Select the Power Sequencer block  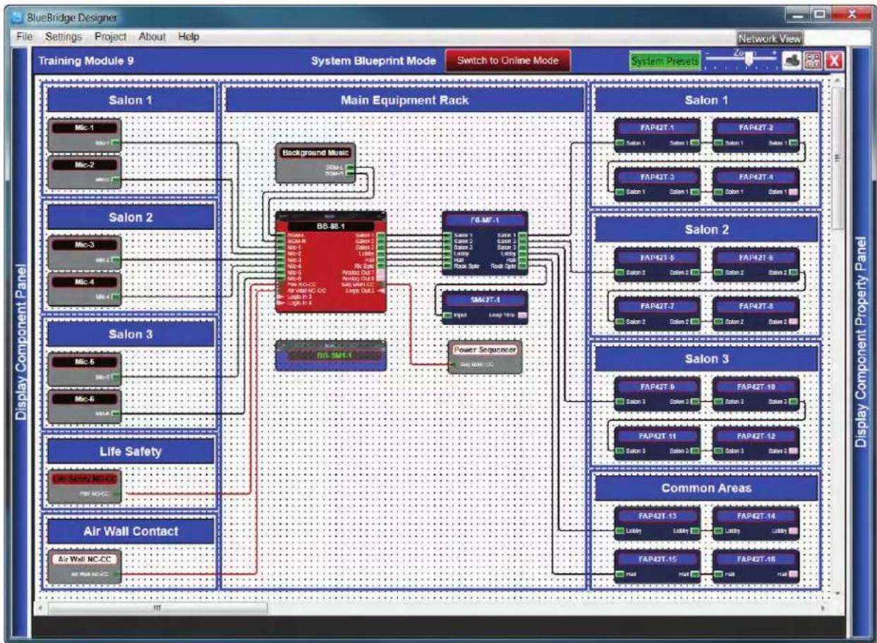(x=485, y=357)
